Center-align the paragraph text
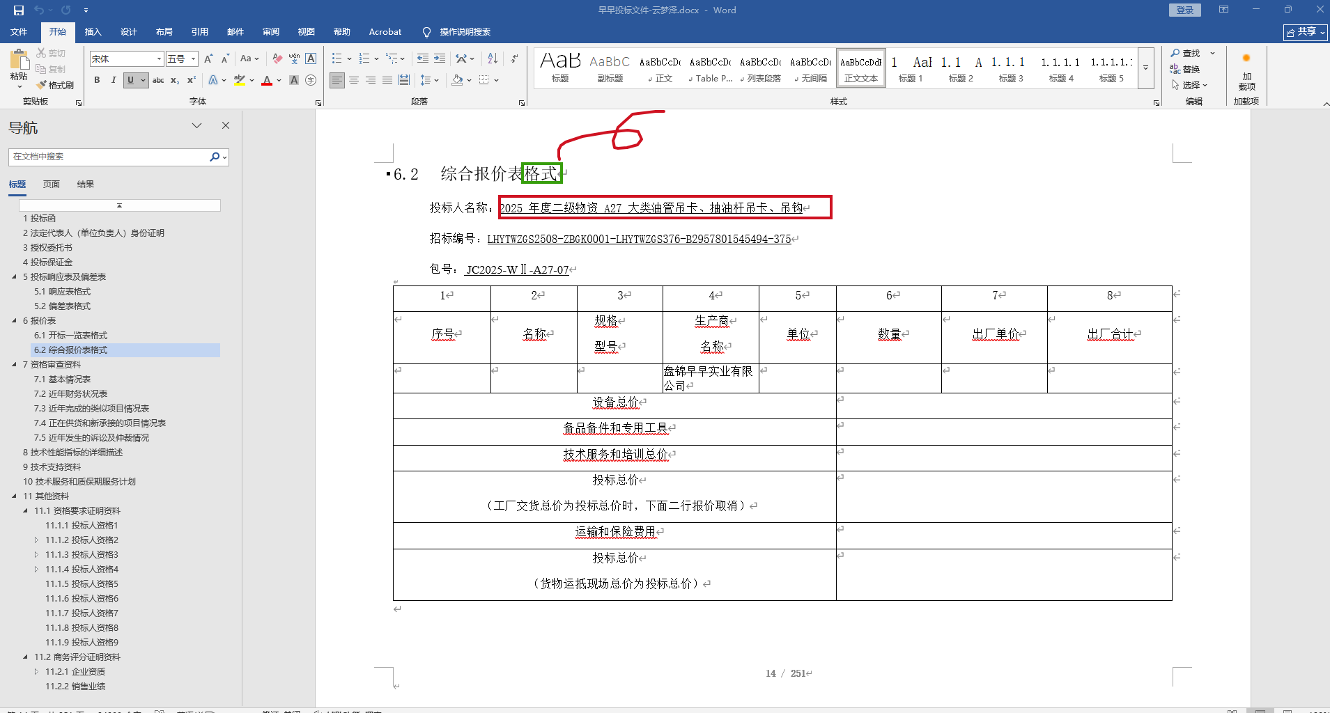Screen dimensions: 1330x713 tap(354, 80)
